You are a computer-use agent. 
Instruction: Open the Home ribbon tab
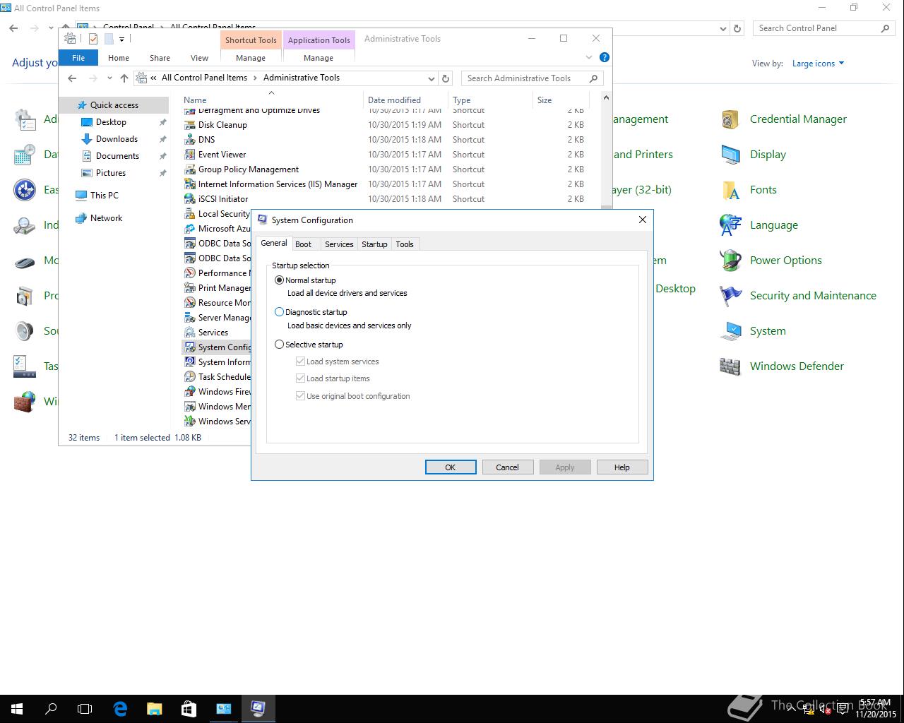pos(119,58)
